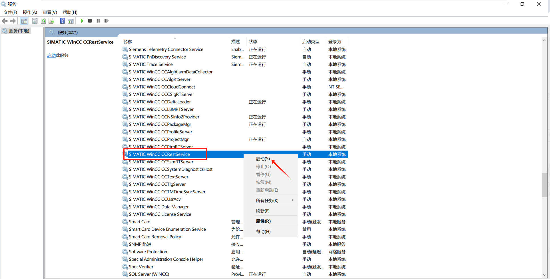Click the Pause Service toolbar icon
Viewport: 550px width, 279px height.
point(98,21)
